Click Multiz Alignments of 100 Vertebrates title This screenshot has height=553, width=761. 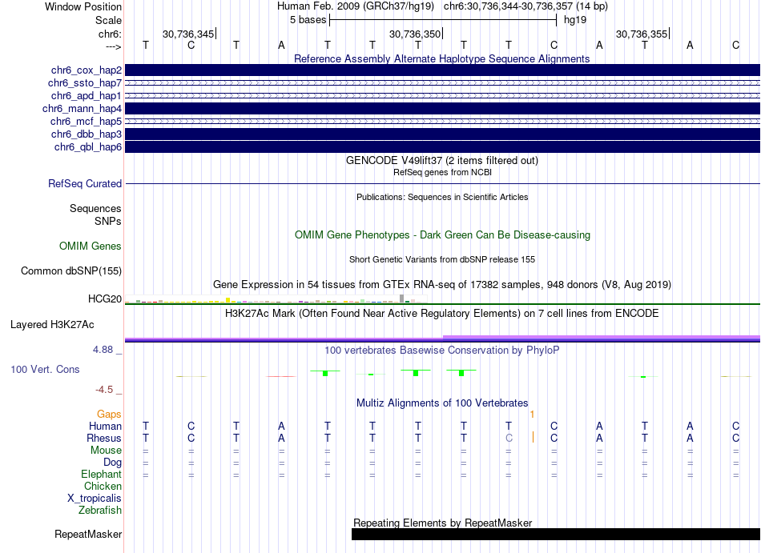(442, 403)
